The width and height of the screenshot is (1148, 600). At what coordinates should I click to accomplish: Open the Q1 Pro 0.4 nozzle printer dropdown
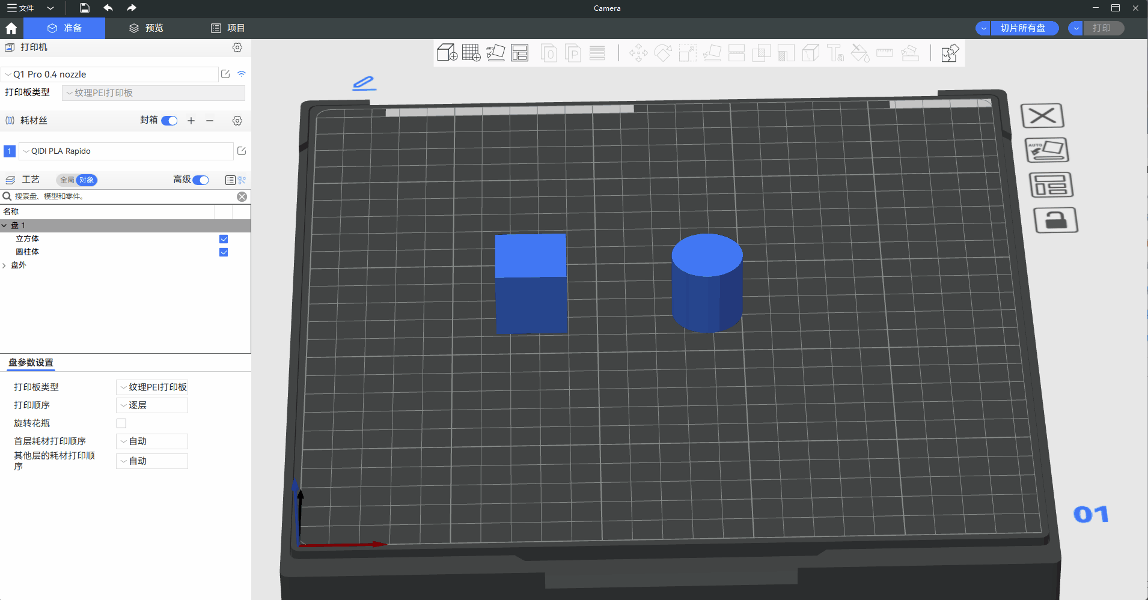pyautogui.click(x=110, y=74)
